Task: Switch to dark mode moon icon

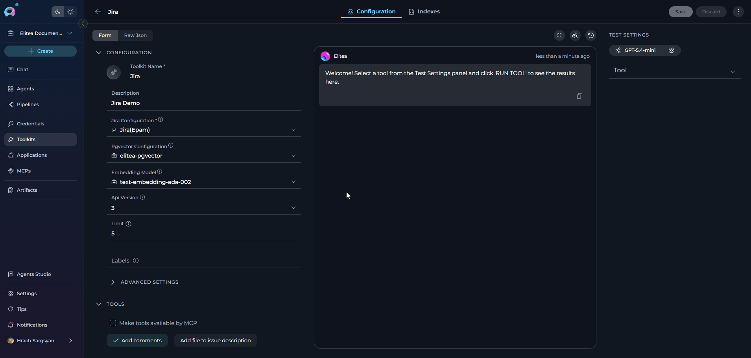Action: pyautogui.click(x=58, y=12)
